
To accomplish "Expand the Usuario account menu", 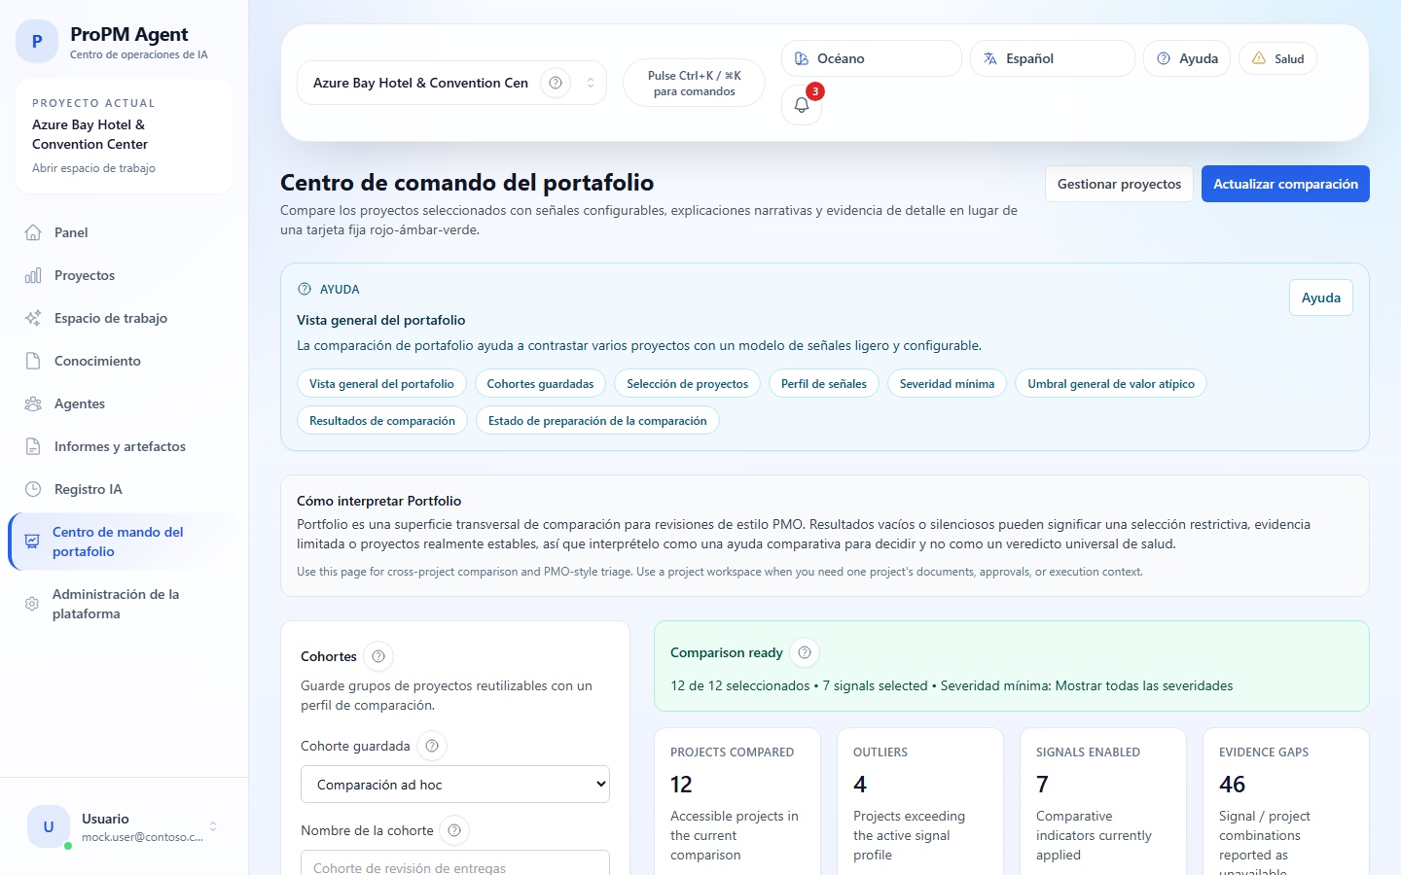I will click(x=213, y=826).
